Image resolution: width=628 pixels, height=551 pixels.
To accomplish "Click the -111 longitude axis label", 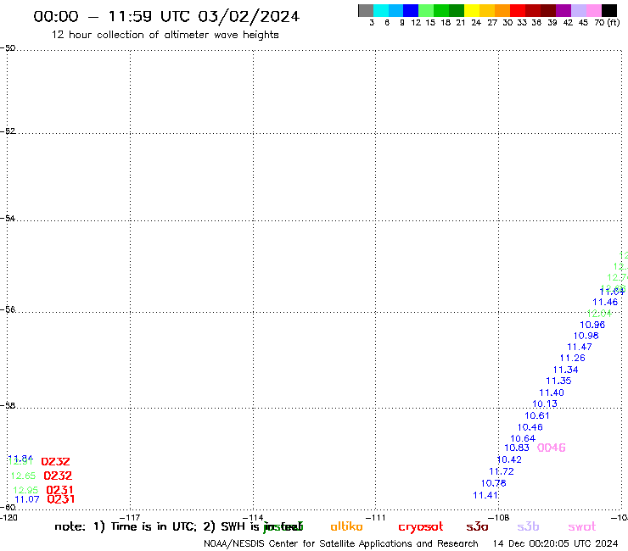I will 375,517.
